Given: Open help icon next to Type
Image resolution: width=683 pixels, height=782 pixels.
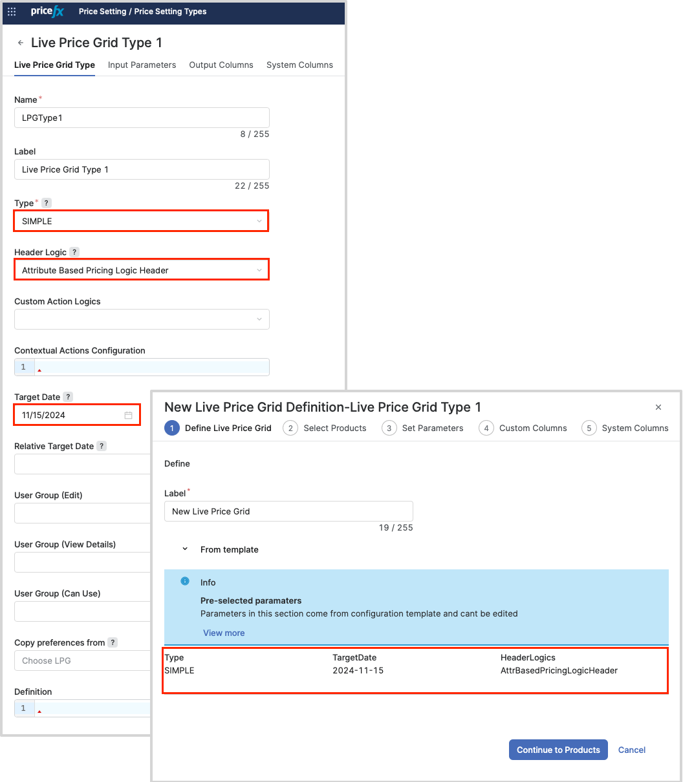Looking at the screenshot, I should 47,203.
